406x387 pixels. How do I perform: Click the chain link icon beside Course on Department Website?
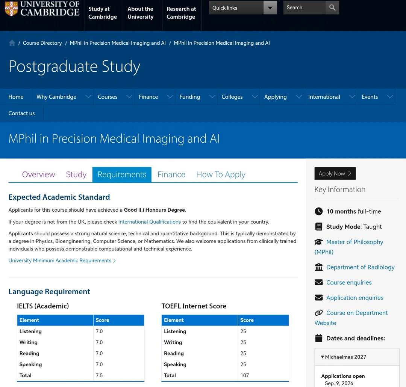click(x=318, y=313)
